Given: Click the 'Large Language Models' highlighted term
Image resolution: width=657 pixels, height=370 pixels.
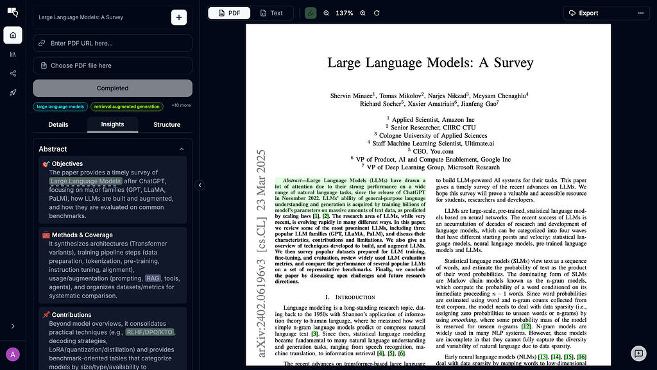Looking at the screenshot, I should [85, 181].
